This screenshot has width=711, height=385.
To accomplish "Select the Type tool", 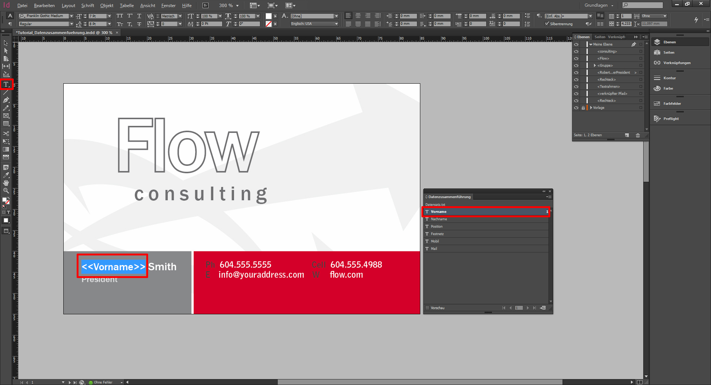I will 6,85.
